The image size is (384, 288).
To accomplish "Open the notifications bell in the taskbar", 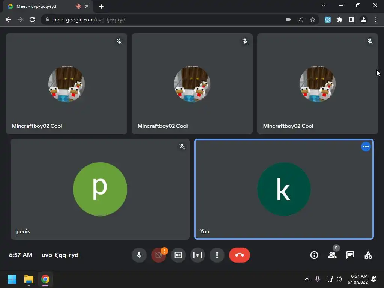I will click(x=374, y=279).
